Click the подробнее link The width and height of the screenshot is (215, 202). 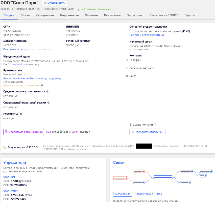coord(54,78)
